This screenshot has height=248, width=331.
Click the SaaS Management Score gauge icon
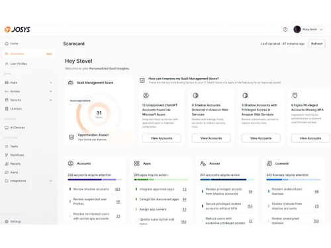(x=71, y=83)
